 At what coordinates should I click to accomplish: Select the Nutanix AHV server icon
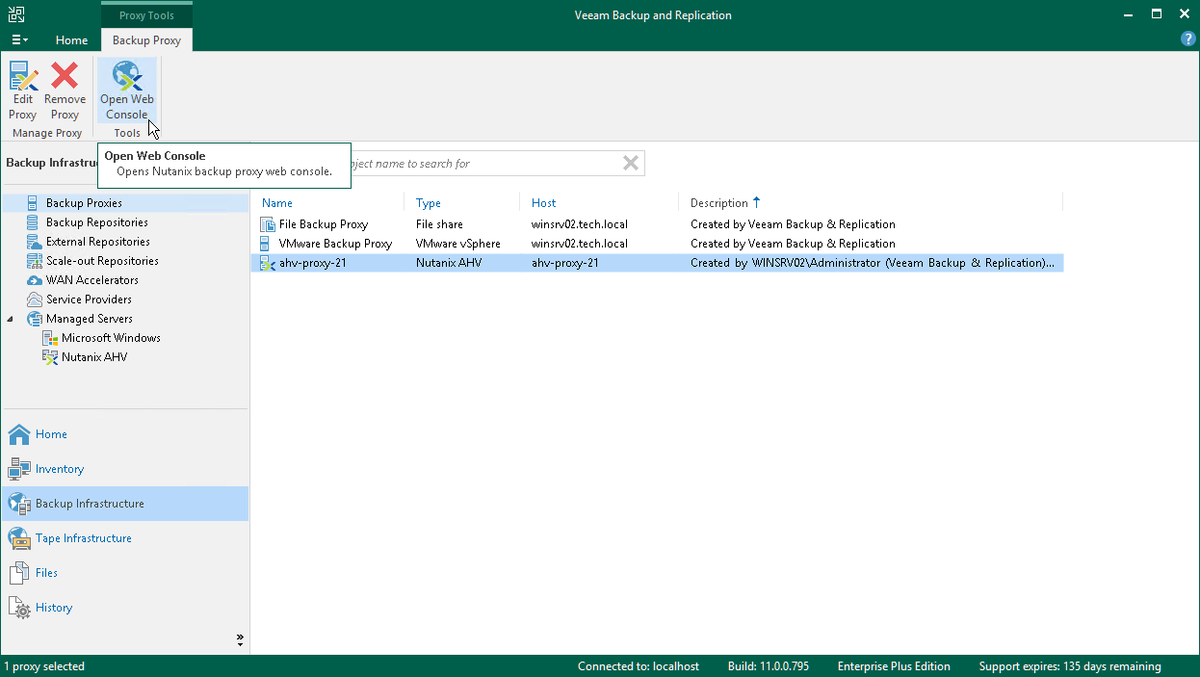50,357
